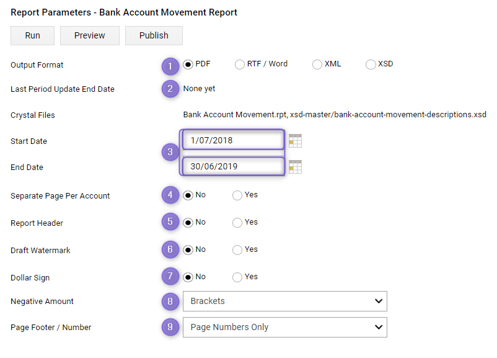Click the 'Page Footer / Number' label
Viewport: 497px width, 358px height.
click(x=51, y=327)
